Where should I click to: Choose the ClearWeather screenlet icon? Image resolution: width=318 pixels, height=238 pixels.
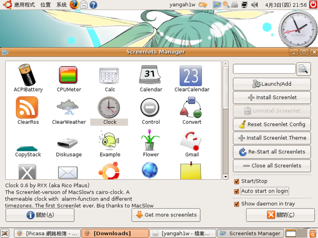point(68,107)
